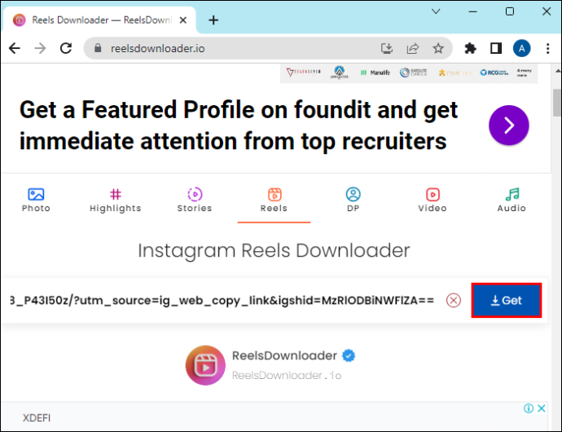Open the ReelsDownloader.io link text
This screenshot has height=432, width=562.
[287, 375]
